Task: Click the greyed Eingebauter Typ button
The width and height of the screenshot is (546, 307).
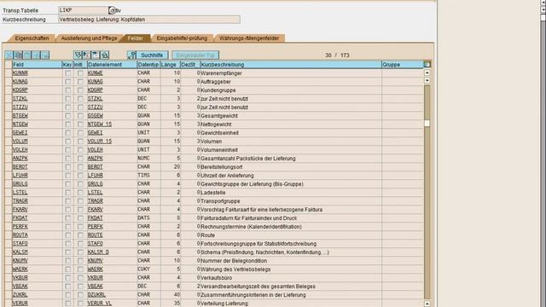Action: pyautogui.click(x=195, y=55)
